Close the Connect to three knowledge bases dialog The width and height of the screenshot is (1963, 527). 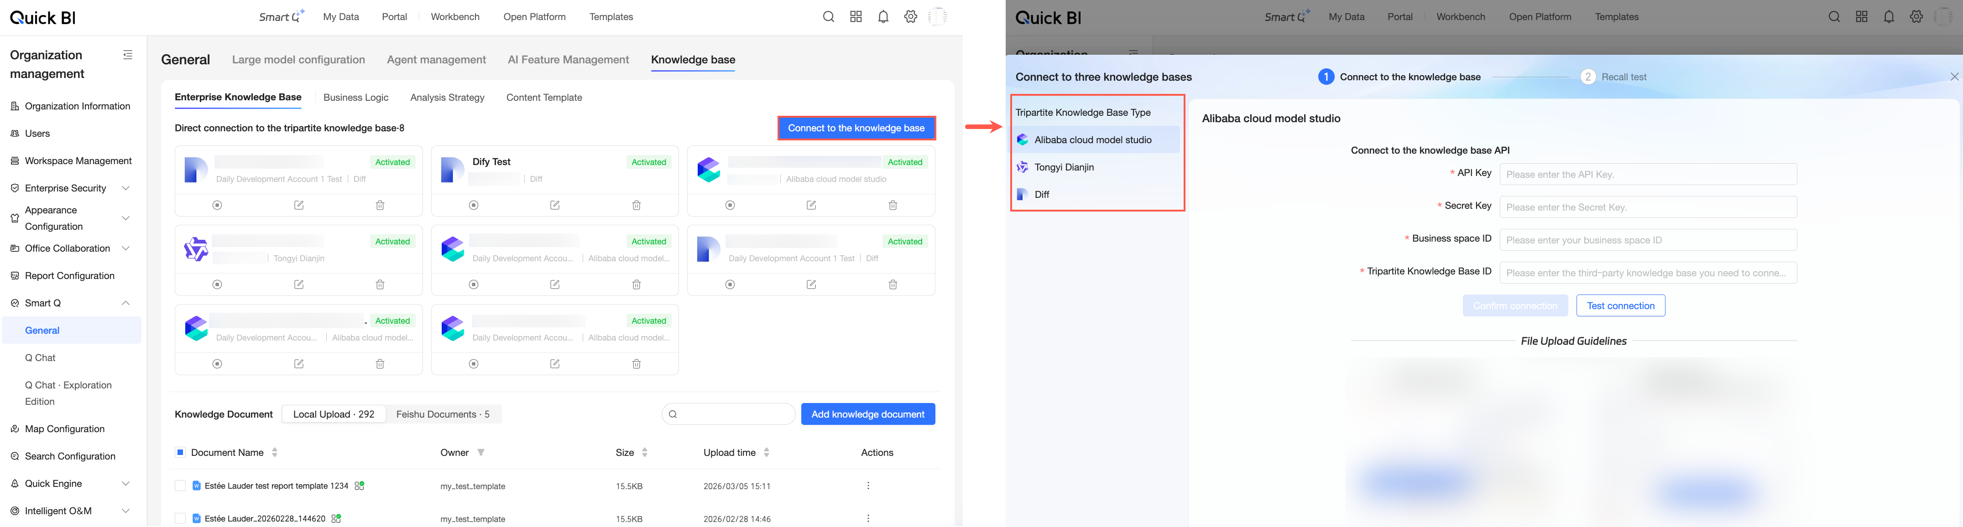point(1955,77)
